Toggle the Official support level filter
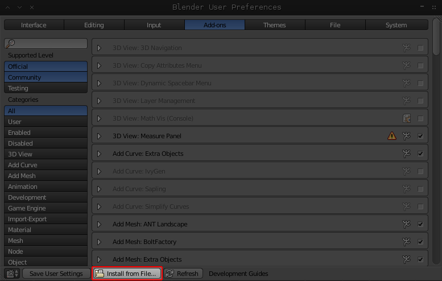The width and height of the screenshot is (442, 281). (x=46, y=67)
